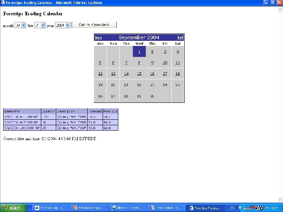This screenshot has height=212, width=283.
Task: Select September 13 in calendar
Action: tap(113, 73)
